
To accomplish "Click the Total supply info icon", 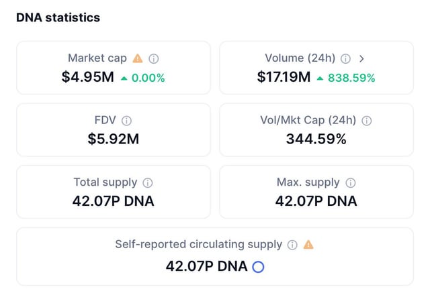I will 148,182.
